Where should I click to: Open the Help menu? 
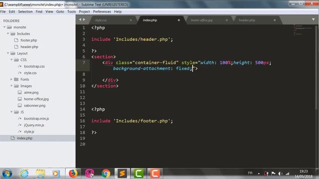(x=118, y=11)
